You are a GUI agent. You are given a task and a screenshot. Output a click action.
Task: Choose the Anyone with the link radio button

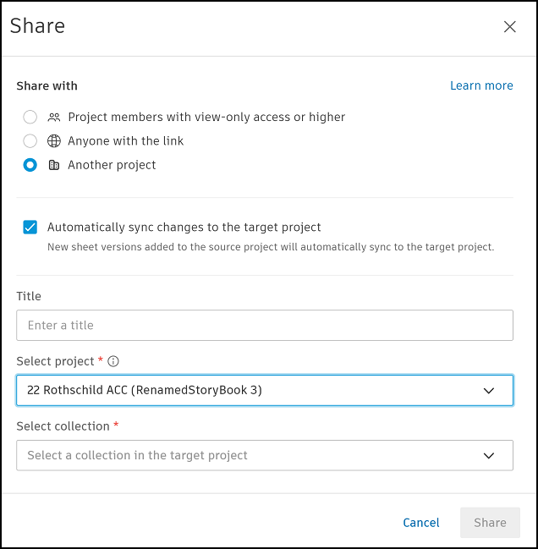tap(30, 141)
